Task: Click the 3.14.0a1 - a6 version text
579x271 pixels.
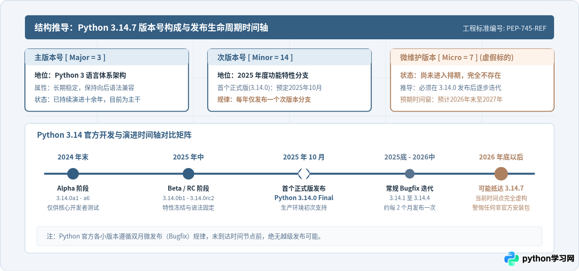Action: pos(73,198)
